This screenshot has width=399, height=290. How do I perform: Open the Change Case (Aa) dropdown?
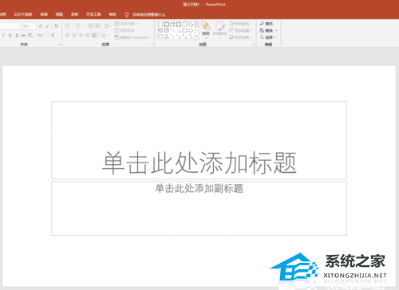coord(41,35)
